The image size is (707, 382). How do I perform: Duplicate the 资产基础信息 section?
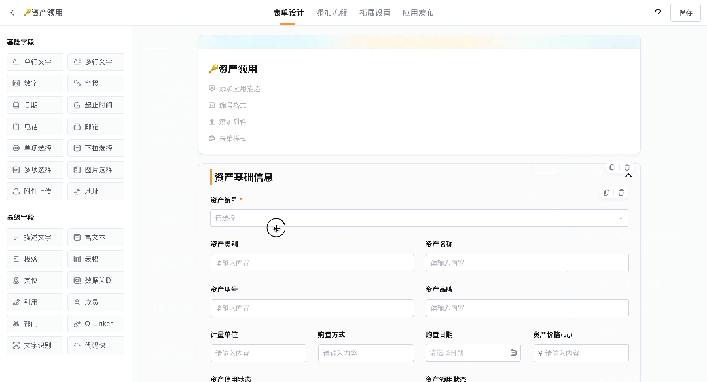pos(612,167)
